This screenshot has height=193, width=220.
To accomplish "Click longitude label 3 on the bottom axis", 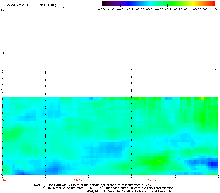I will pos(45,177).
